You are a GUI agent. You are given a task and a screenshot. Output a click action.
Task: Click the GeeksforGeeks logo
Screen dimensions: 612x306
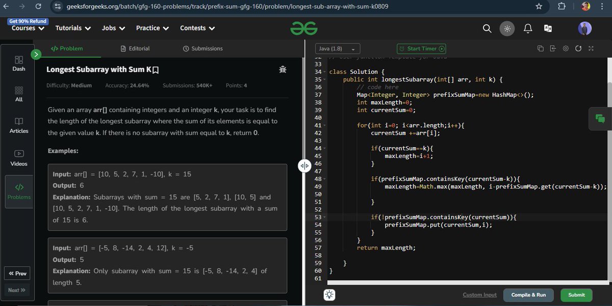(x=303, y=29)
